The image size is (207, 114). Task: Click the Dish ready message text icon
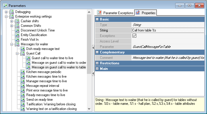[23, 49]
